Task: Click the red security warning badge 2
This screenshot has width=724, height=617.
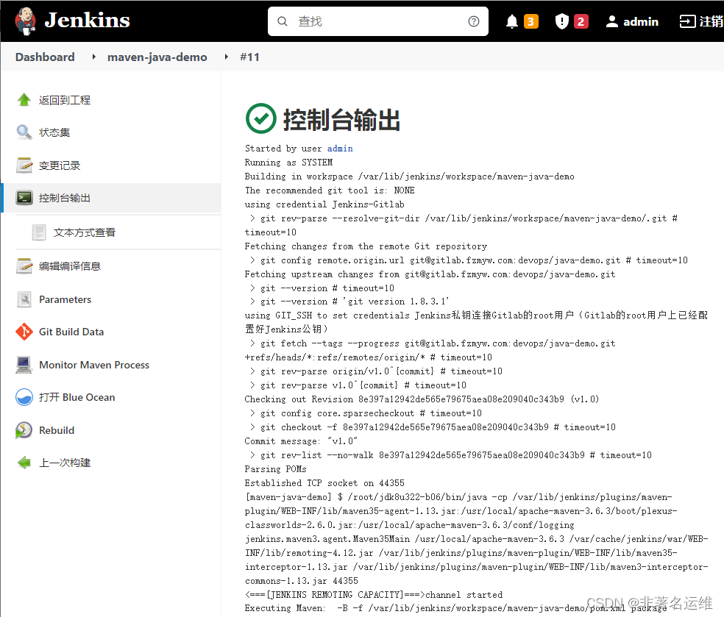Action: click(x=581, y=21)
